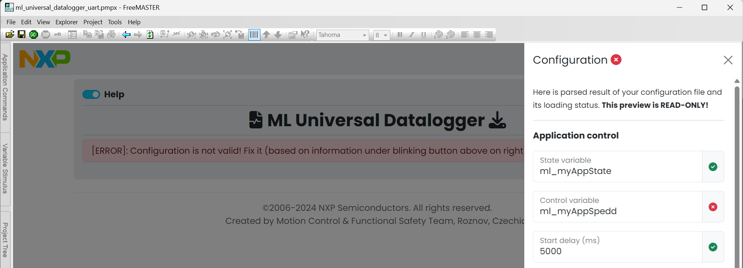This screenshot has width=743, height=268.
Task: Click the foreground color palette icon
Action: pos(438,35)
